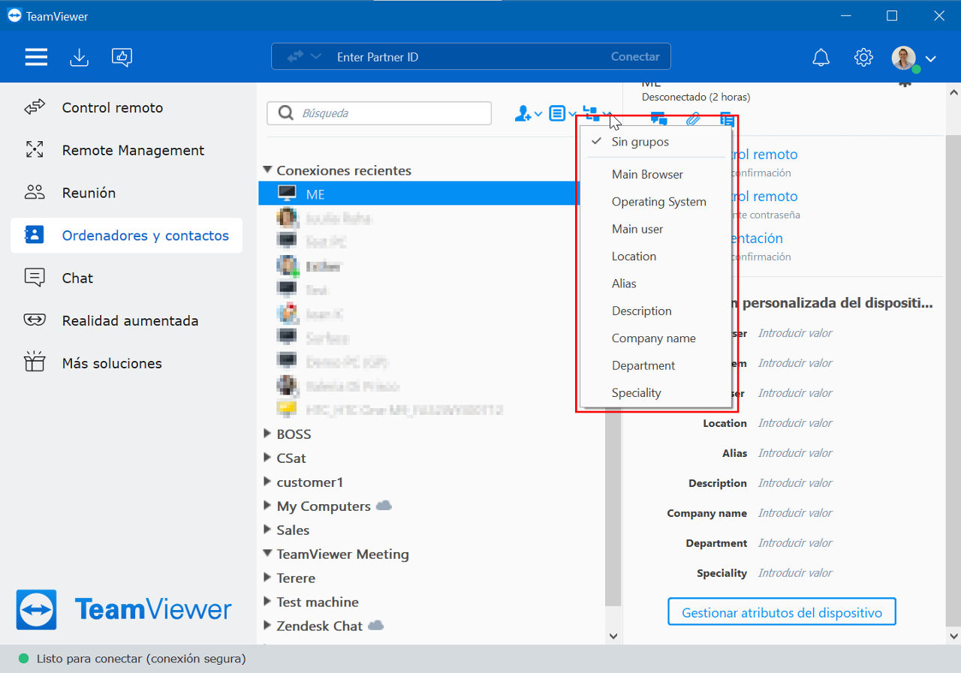Click the grouping hierarchy icon
Viewport: 961px width, 673px height.
[592, 113]
